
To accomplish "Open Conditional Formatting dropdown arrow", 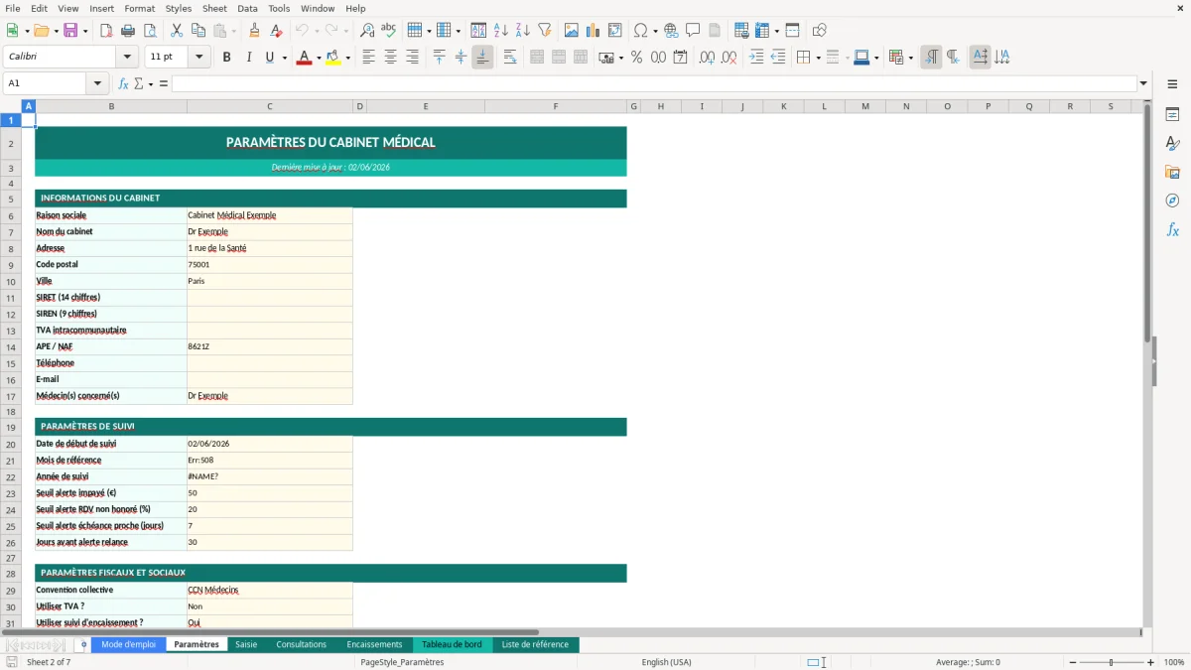I will [x=910, y=58].
